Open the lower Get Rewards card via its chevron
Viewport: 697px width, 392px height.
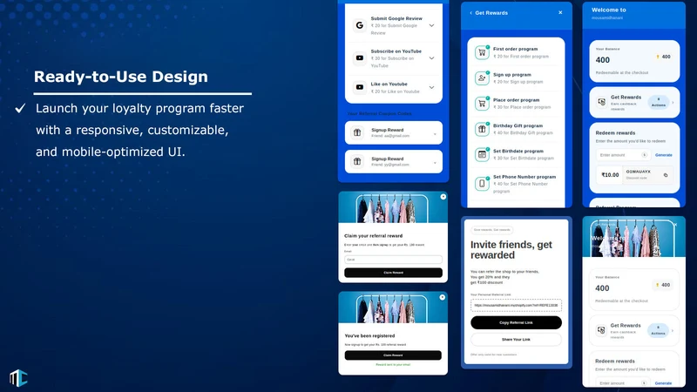click(672, 331)
